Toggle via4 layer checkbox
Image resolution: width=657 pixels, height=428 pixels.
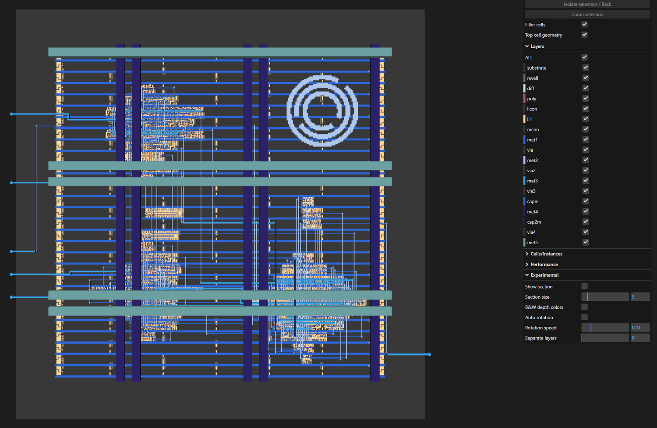pos(586,232)
